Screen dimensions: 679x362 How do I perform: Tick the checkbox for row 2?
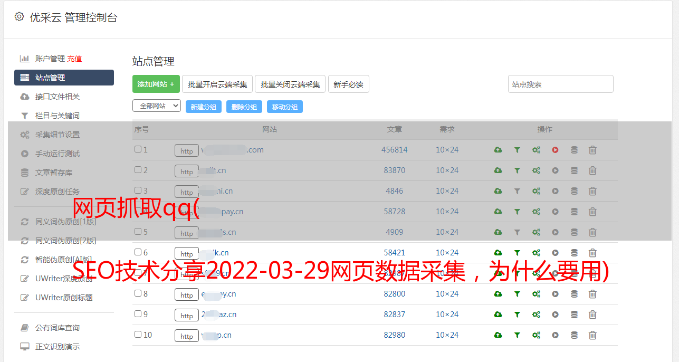(x=138, y=170)
